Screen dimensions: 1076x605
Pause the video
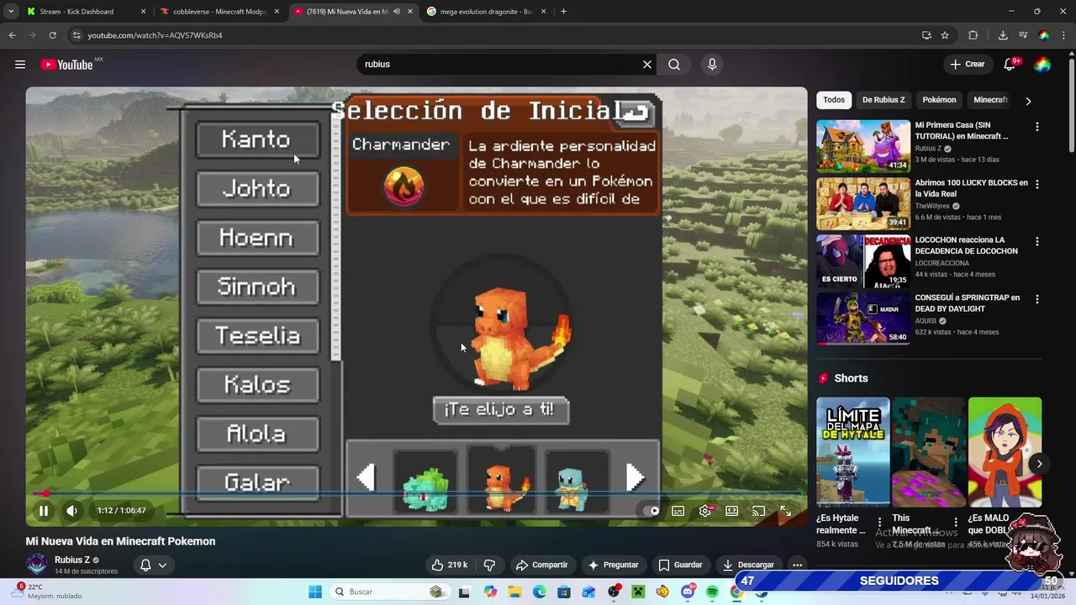coord(44,510)
